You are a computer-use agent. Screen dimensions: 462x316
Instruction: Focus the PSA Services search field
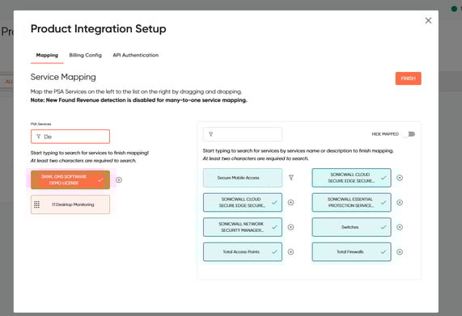coord(70,137)
